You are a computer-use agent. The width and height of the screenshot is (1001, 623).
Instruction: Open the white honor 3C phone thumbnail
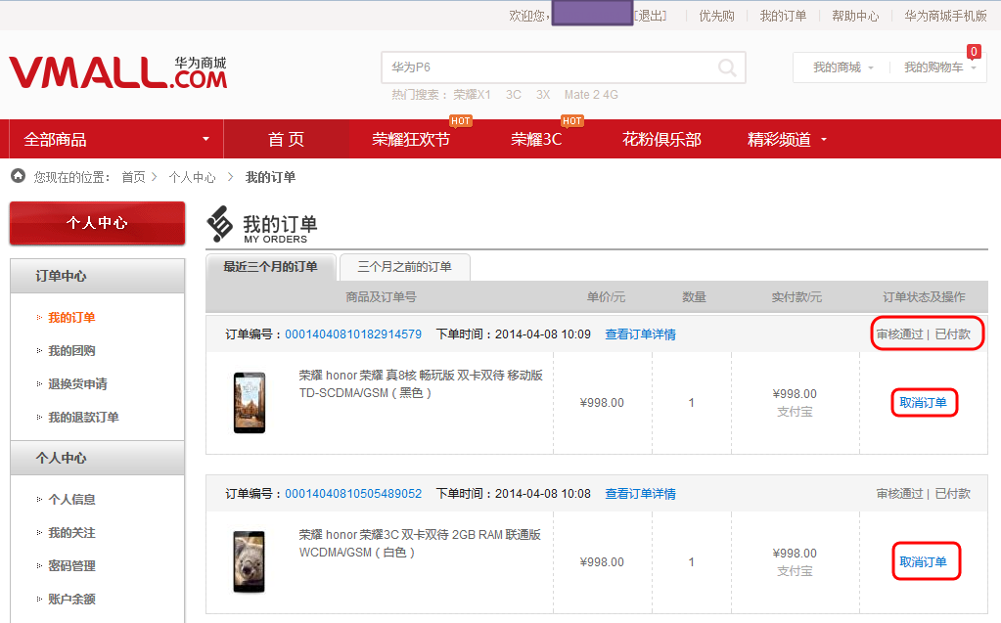coord(249,561)
